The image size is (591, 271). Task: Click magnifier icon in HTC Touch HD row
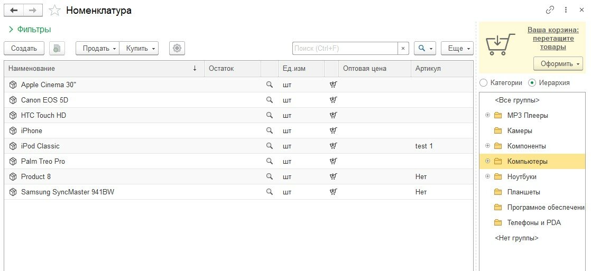[x=269, y=115]
